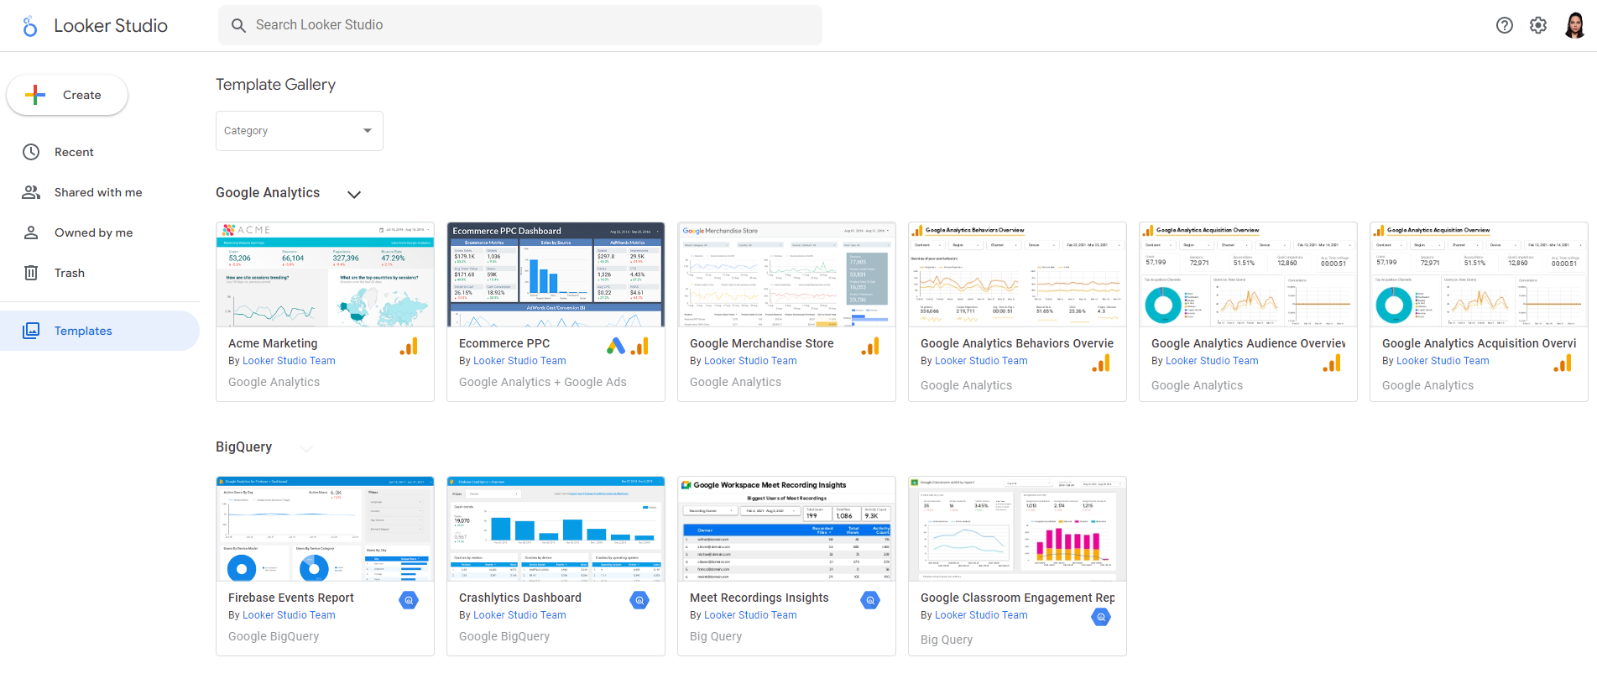Click BigQuery icon on Firebase Events Report card
The width and height of the screenshot is (1597, 679).
click(x=409, y=600)
